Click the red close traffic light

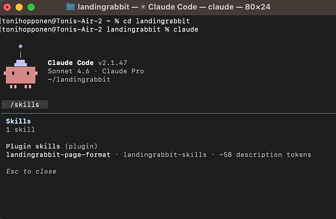6,7
